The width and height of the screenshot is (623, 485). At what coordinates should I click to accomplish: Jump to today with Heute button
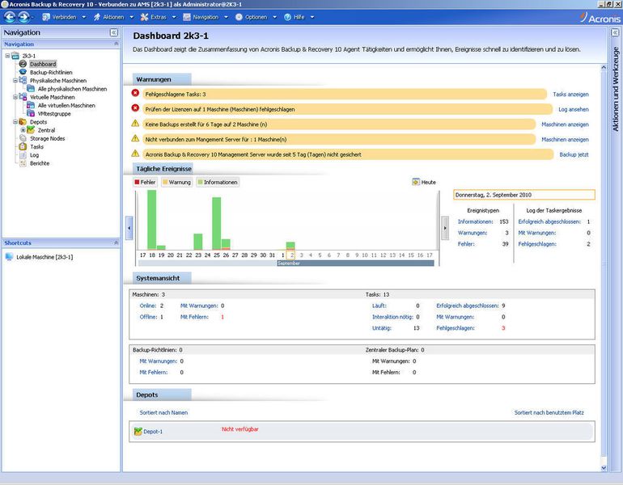click(x=424, y=182)
